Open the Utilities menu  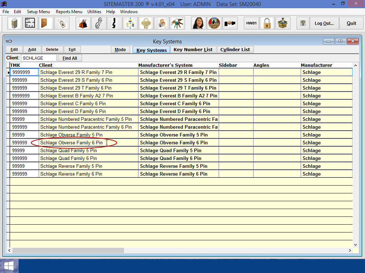94,12
